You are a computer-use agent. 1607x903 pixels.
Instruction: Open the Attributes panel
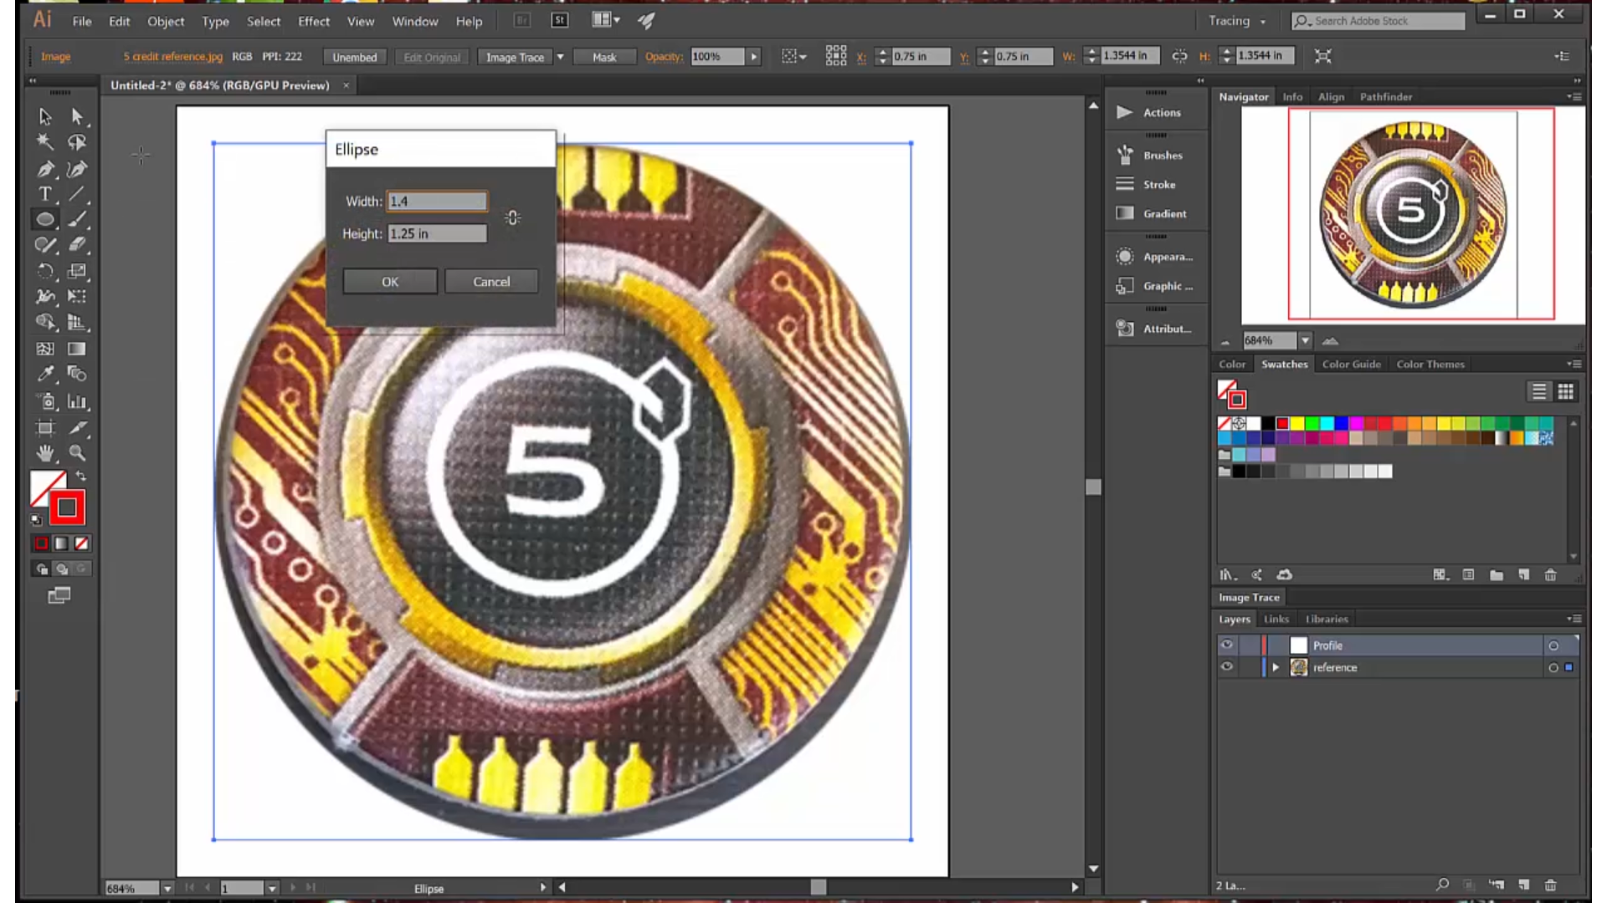(x=1155, y=329)
